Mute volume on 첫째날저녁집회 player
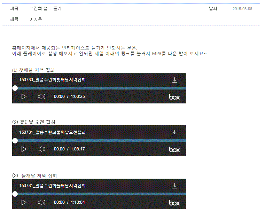The image size is (265, 218). 41,96
